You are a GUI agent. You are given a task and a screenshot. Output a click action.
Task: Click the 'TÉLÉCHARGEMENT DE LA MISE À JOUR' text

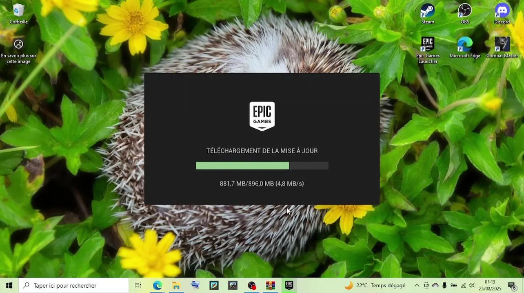[262, 151]
